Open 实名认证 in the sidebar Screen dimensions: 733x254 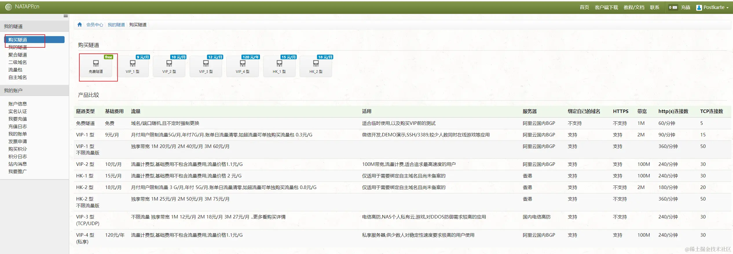pos(18,111)
